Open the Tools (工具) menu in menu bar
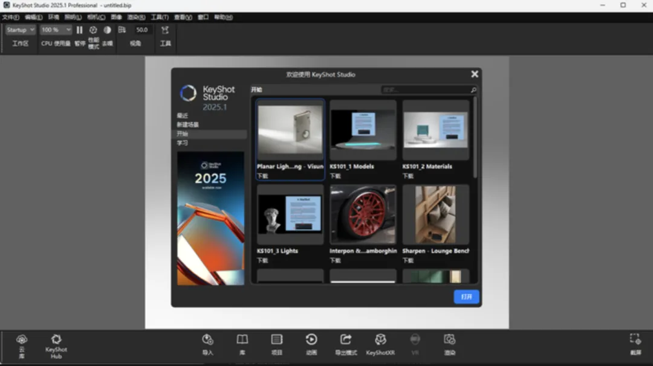 160,17
